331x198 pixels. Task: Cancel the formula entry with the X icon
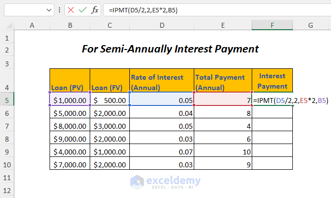(71, 10)
